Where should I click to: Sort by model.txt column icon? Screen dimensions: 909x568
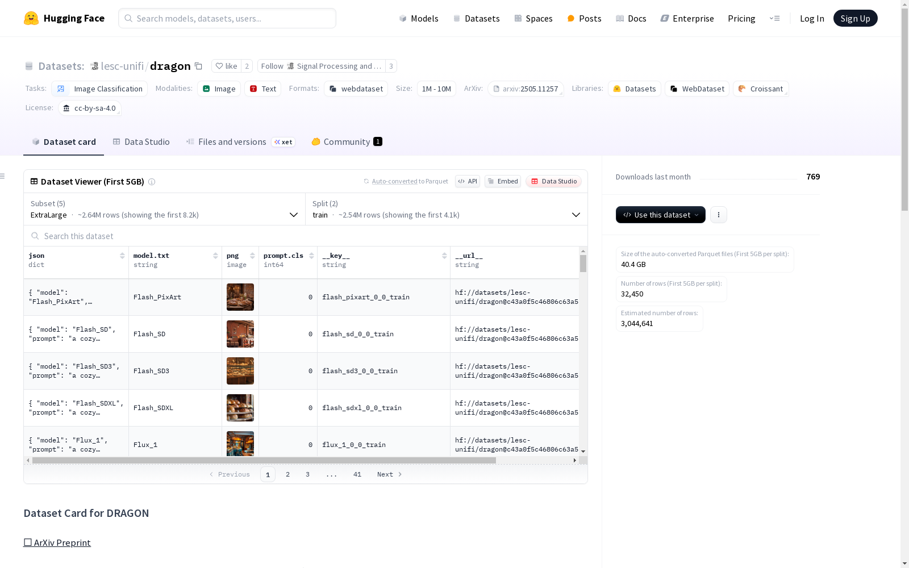[215, 256]
